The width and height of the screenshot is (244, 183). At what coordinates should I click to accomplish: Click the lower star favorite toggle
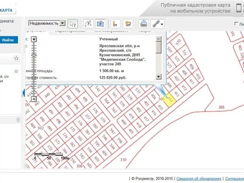[x=16, y=71]
